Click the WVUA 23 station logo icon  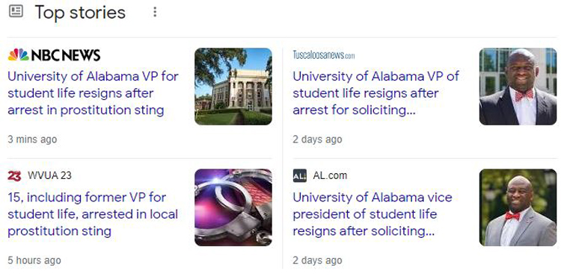tap(15, 176)
